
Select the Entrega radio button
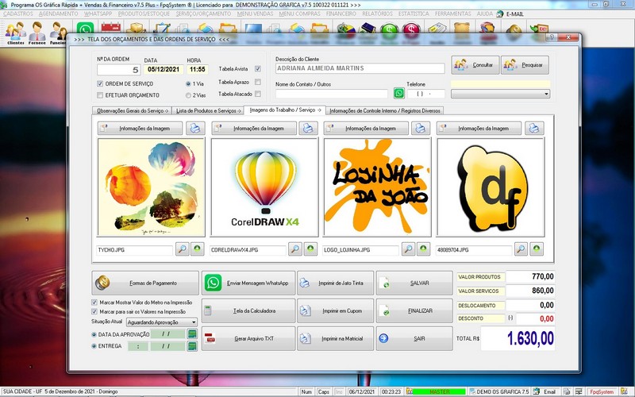tap(94, 346)
